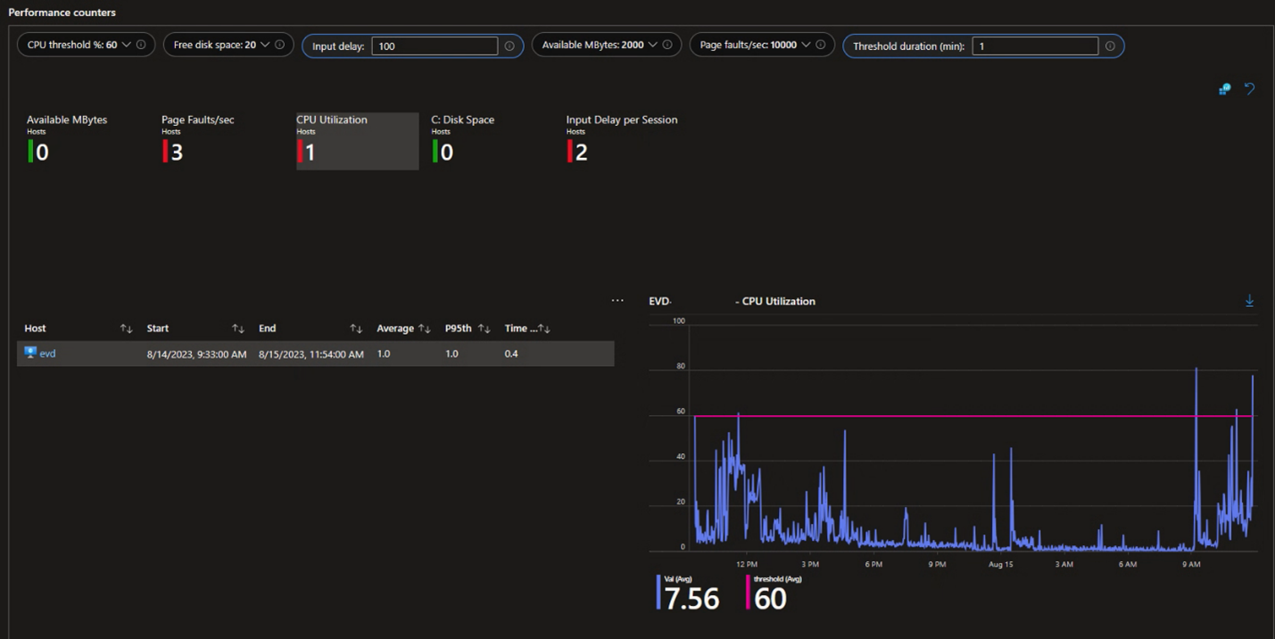Click info icon beside Input delay field
1275x639 pixels.
point(509,46)
